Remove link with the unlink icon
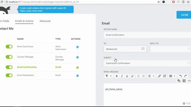Screen dimensions: 191x107 coord(165,76)
